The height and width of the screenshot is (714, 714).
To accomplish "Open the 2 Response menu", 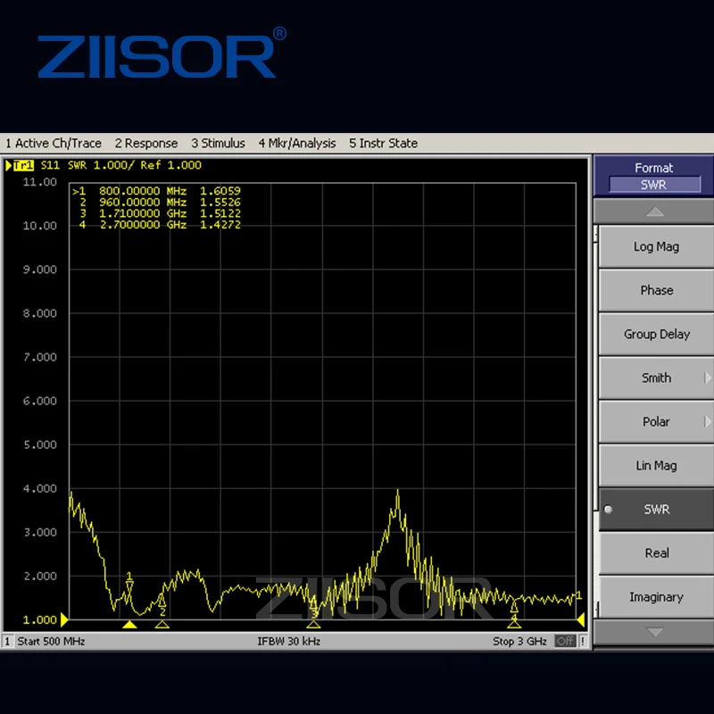I will coord(146,143).
